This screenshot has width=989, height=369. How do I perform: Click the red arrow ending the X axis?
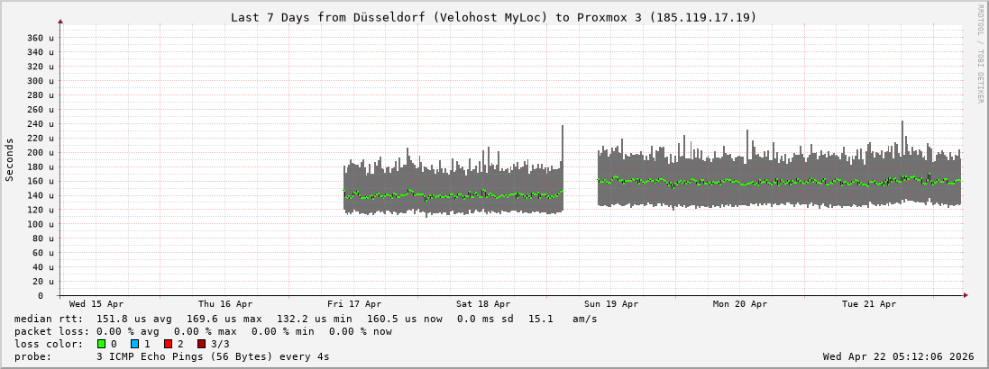965,295
